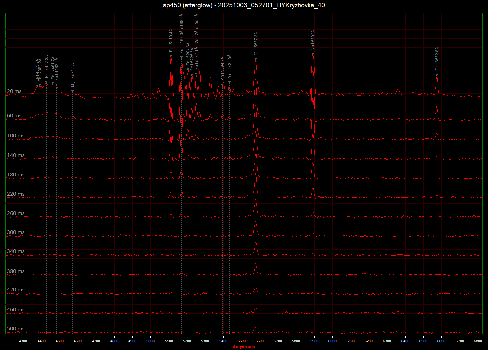Click the 60 ms trace label
Image resolution: width=488 pixels, height=350 pixels.
pyautogui.click(x=14, y=116)
